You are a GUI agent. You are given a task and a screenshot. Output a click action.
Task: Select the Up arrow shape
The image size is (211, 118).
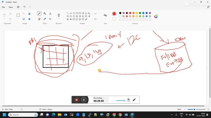coord(83,16)
